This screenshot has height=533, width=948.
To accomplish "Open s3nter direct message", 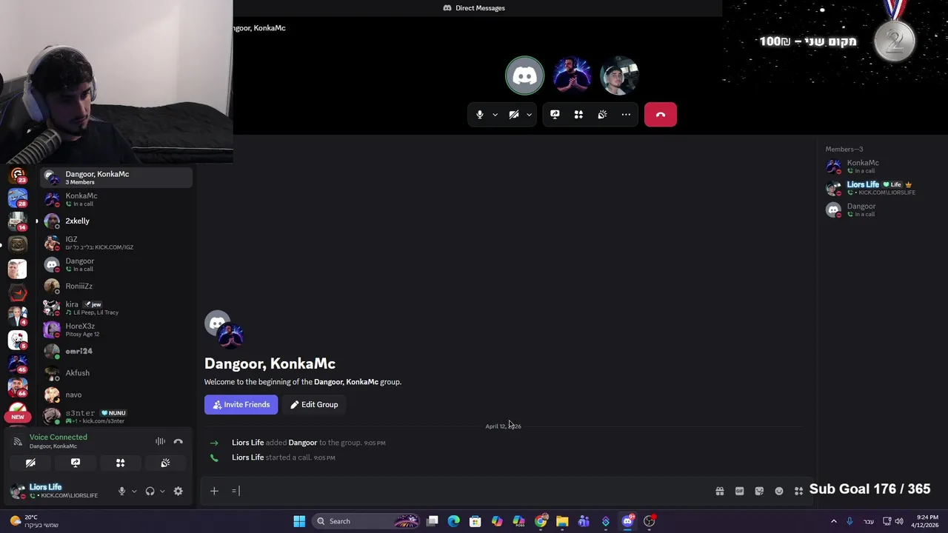I will click(116, 416).
